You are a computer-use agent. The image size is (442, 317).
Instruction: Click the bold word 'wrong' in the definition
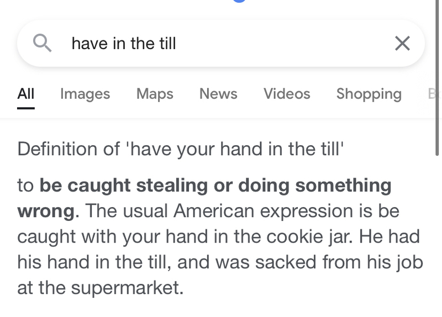coord(46,212)
